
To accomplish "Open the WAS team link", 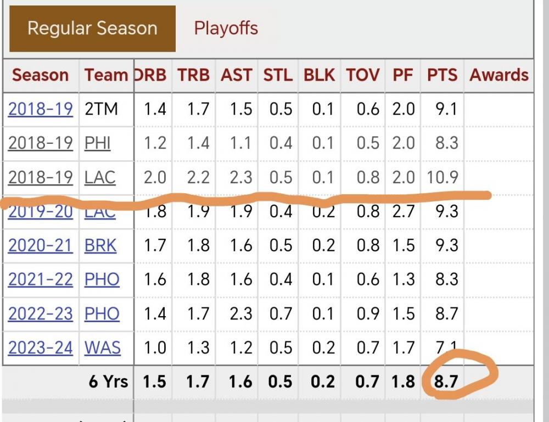I will 103,347.
